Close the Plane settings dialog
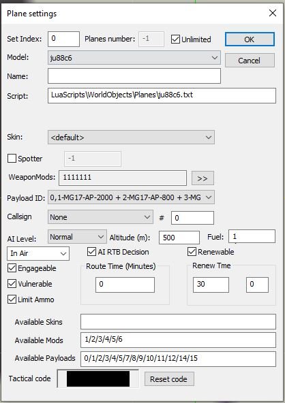The image size is (285, 403). 273,13
